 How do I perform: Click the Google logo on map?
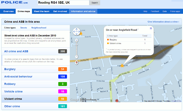[75, 100]
